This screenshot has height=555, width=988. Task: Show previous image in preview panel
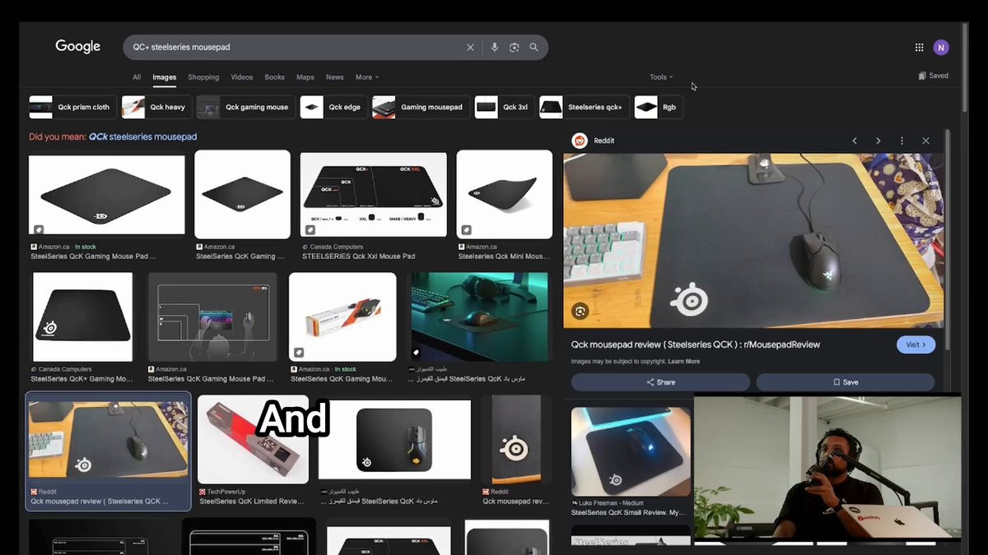855,141
